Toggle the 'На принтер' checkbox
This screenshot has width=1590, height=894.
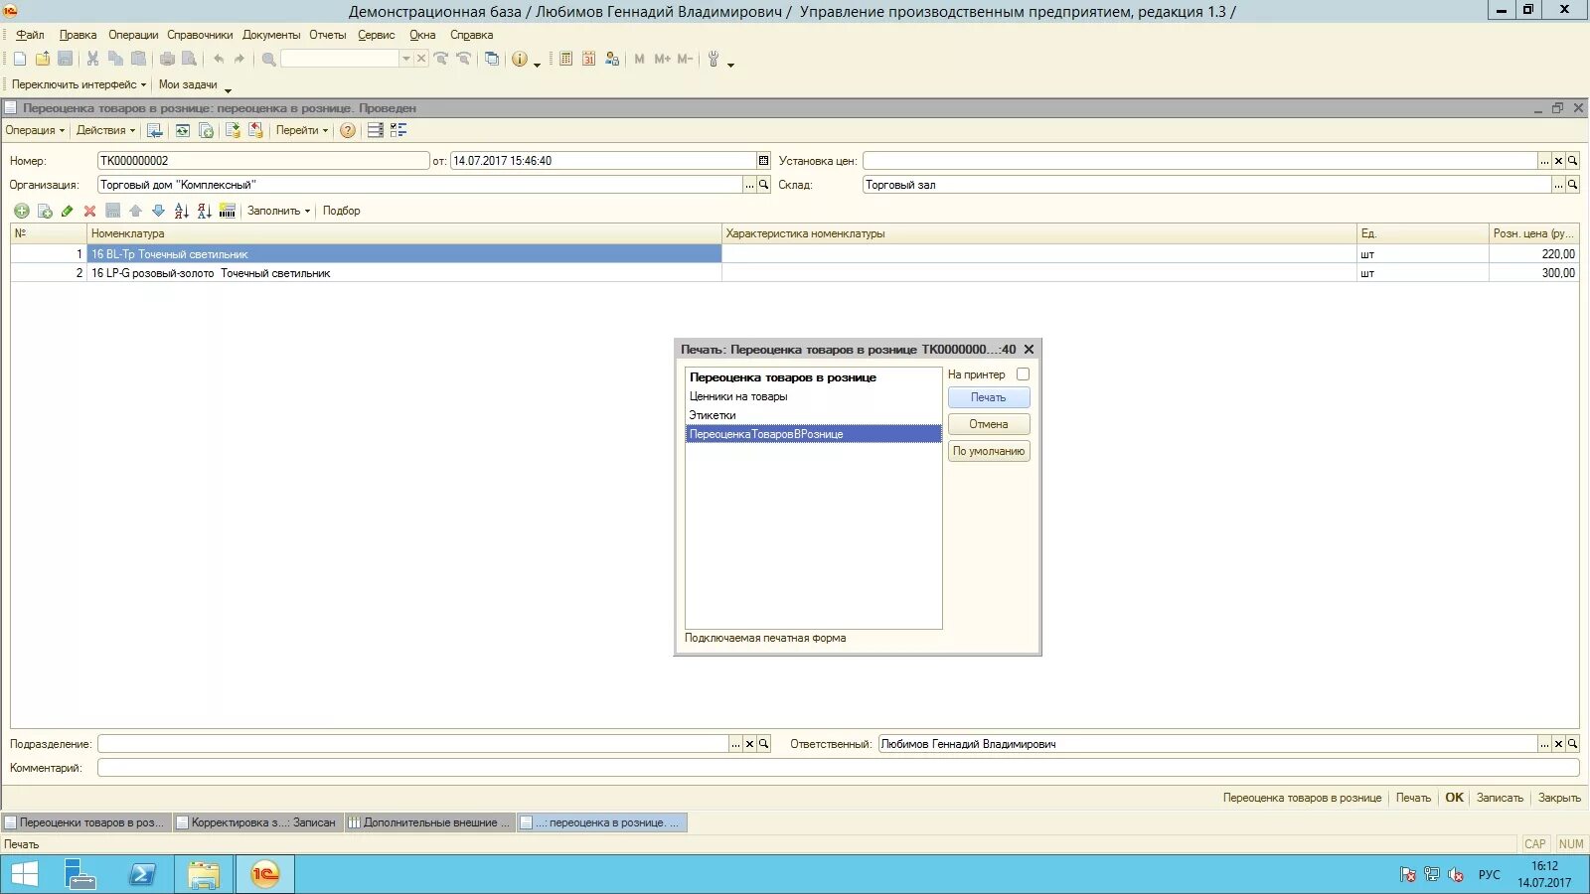1023,374
